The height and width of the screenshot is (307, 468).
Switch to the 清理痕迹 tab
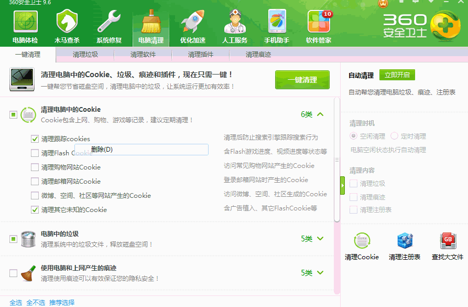coord(258,55)
